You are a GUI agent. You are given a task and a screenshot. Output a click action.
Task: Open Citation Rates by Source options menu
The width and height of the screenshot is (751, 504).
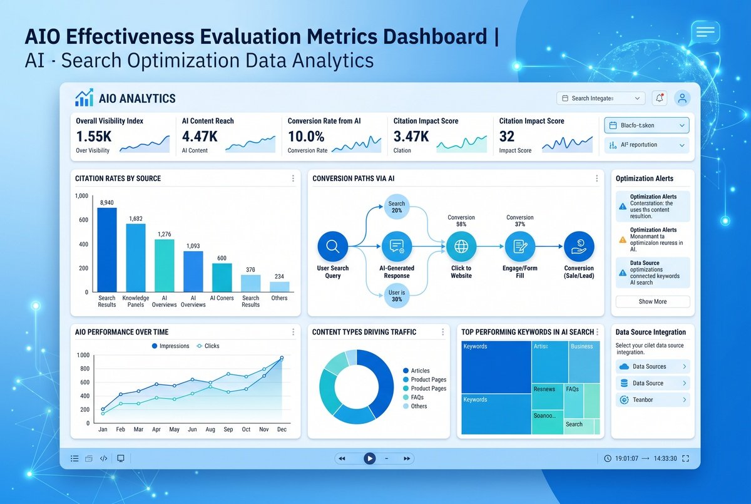click(293, 178)
